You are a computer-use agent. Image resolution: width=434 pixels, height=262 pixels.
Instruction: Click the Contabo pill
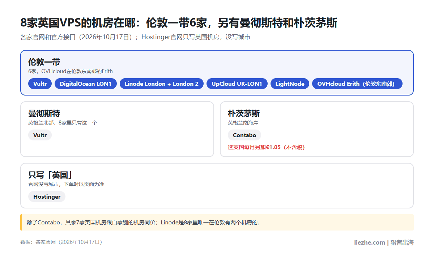click(x=244, y=135)
